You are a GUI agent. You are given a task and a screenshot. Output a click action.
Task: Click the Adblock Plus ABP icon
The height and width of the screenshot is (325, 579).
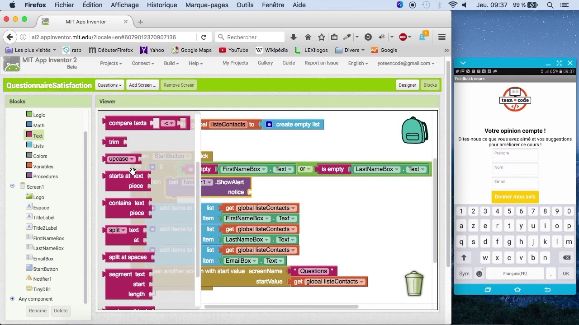[x=403, y=37]
